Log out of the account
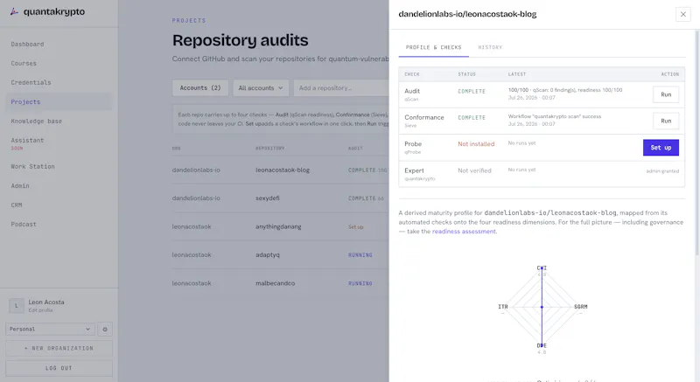The image size is (700, 382). (59, 368)
